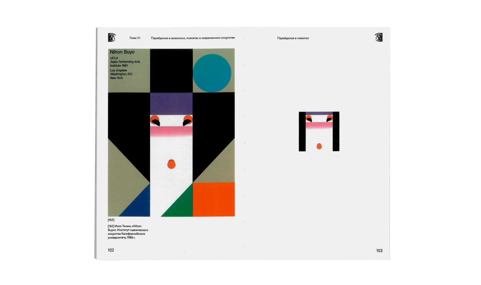
Task: Select the left eye on the large poster
Action: point(155,120)
